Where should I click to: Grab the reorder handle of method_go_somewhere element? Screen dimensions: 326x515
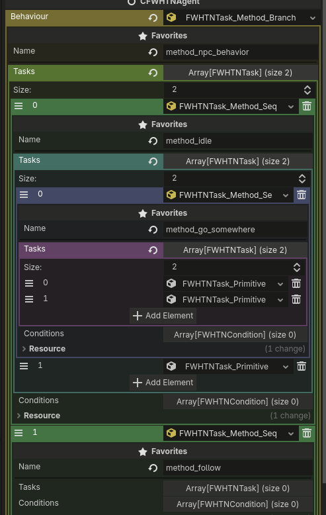[24, 195]
